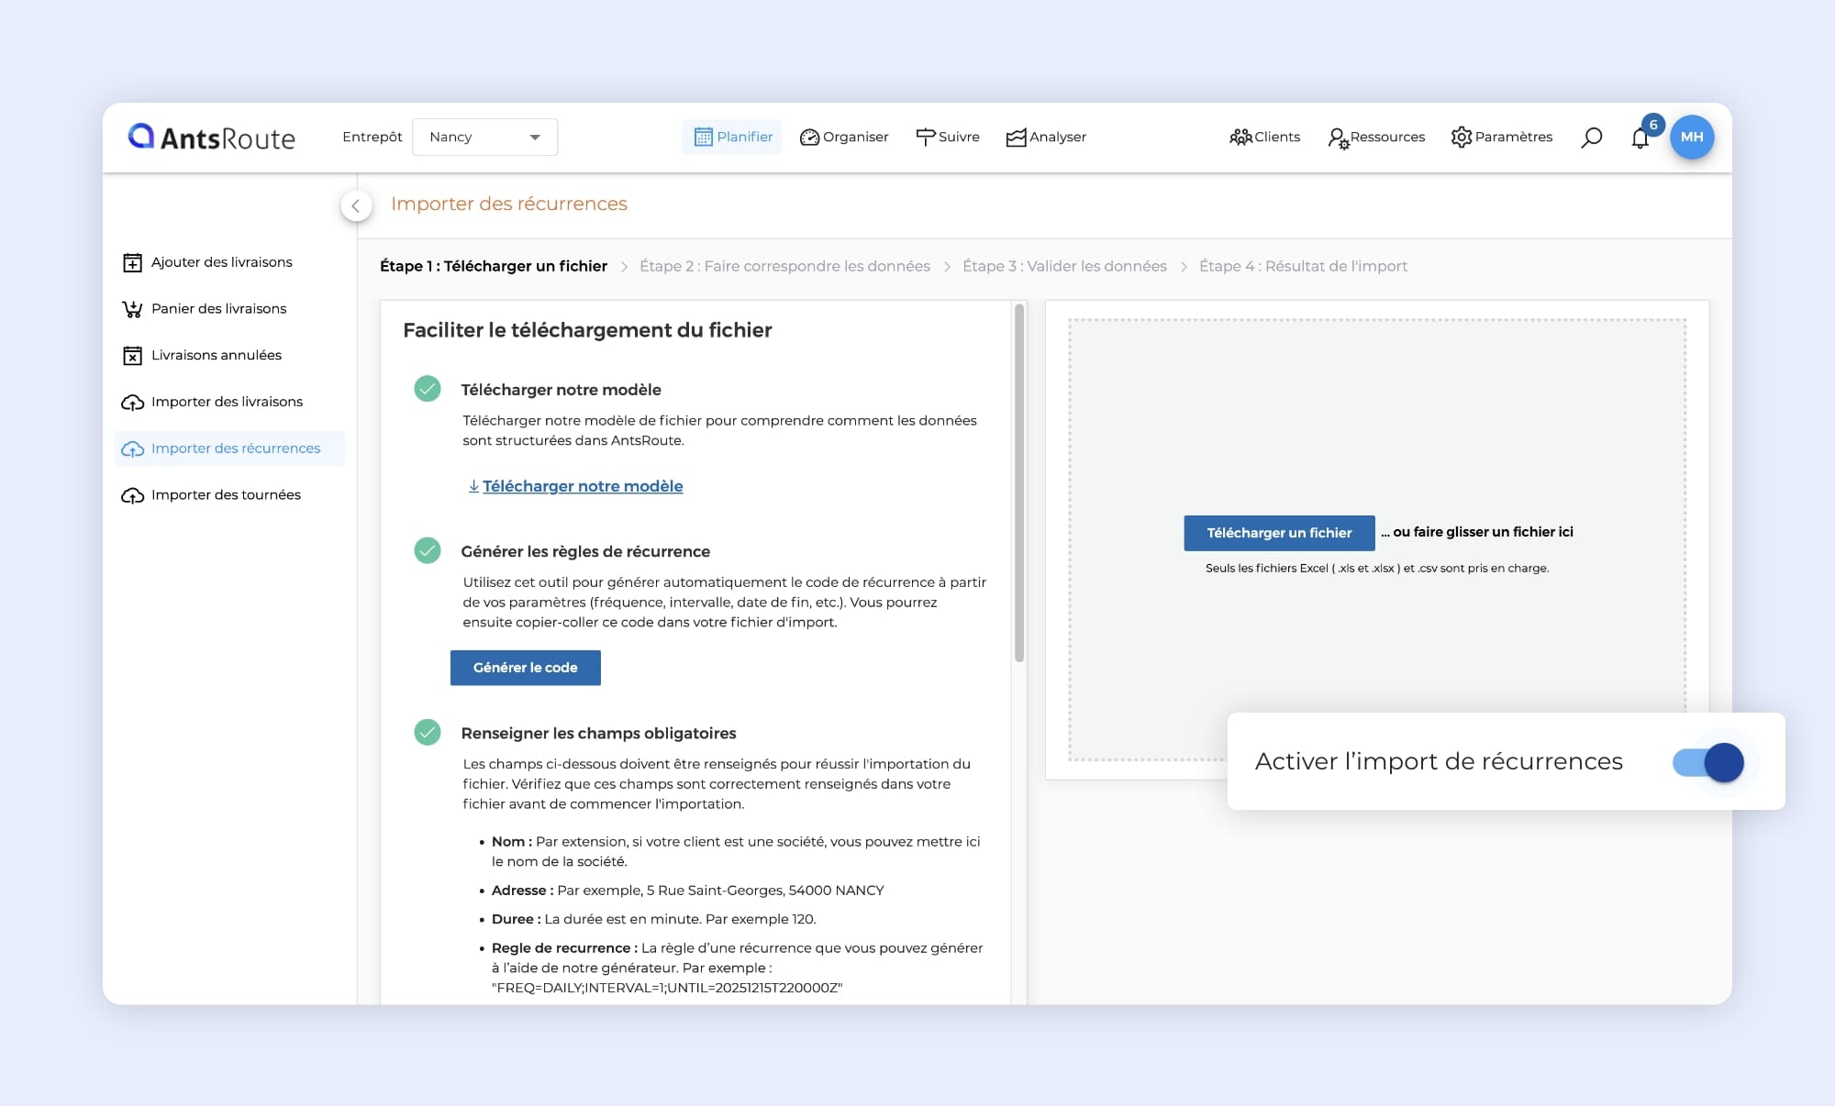Click the instructions panel vertical scrollbar
The image size is (1835, 1107).
(x=1018, y=482)
